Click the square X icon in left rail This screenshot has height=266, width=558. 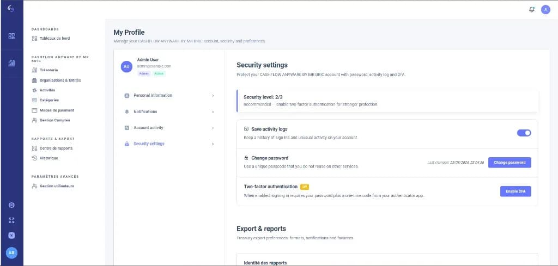coord(11,235)
